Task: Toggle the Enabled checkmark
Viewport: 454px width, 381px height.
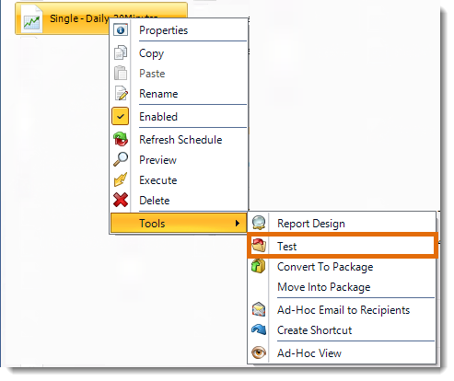Action: 121,116
